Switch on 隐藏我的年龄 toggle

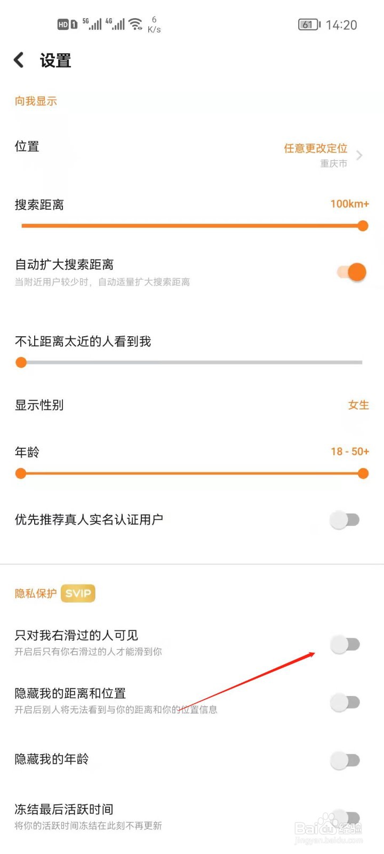pos(345,760)
